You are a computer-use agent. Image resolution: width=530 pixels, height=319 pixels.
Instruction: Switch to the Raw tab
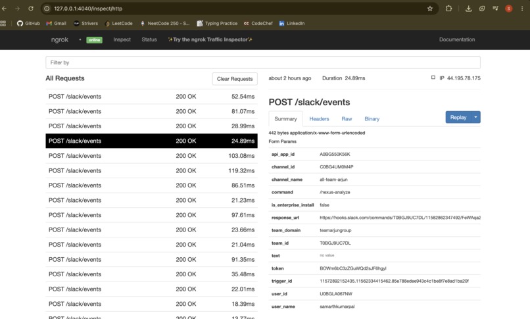(x=347, y=119)
